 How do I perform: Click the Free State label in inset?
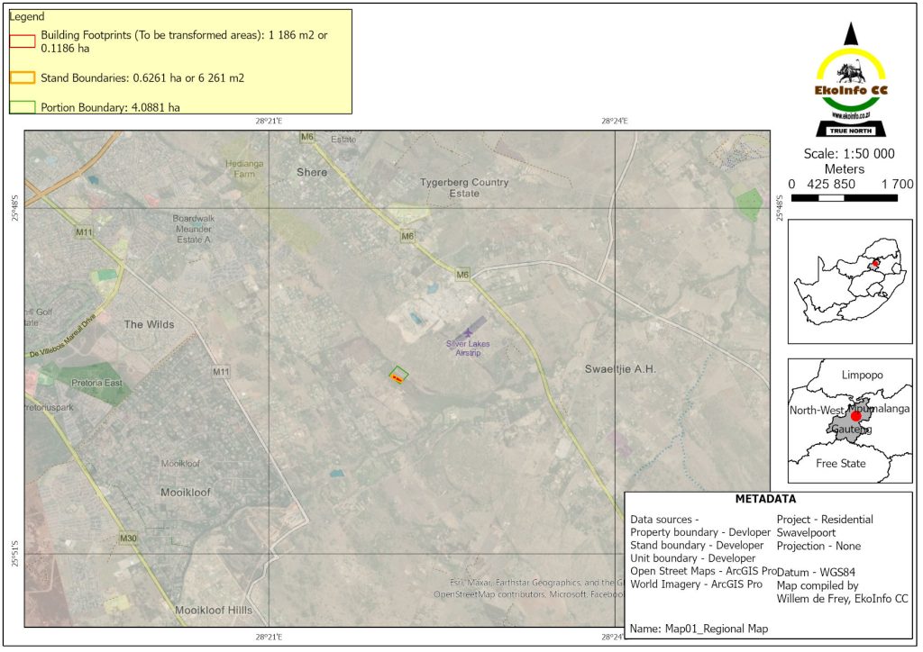click(x=840, y=464)
